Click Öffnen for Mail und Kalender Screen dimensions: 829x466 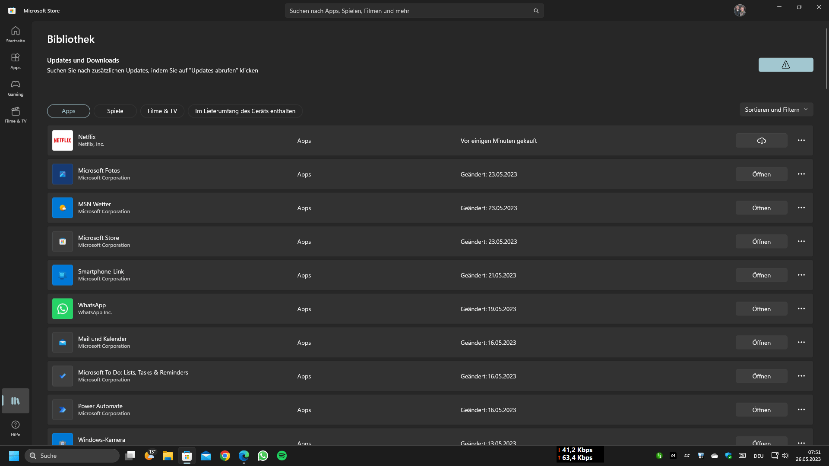click(x=761, y=343)
